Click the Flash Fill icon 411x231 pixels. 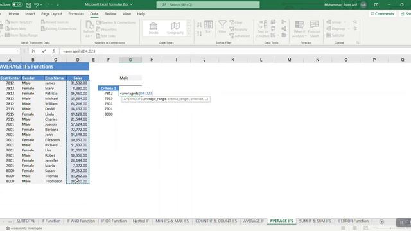273,22
